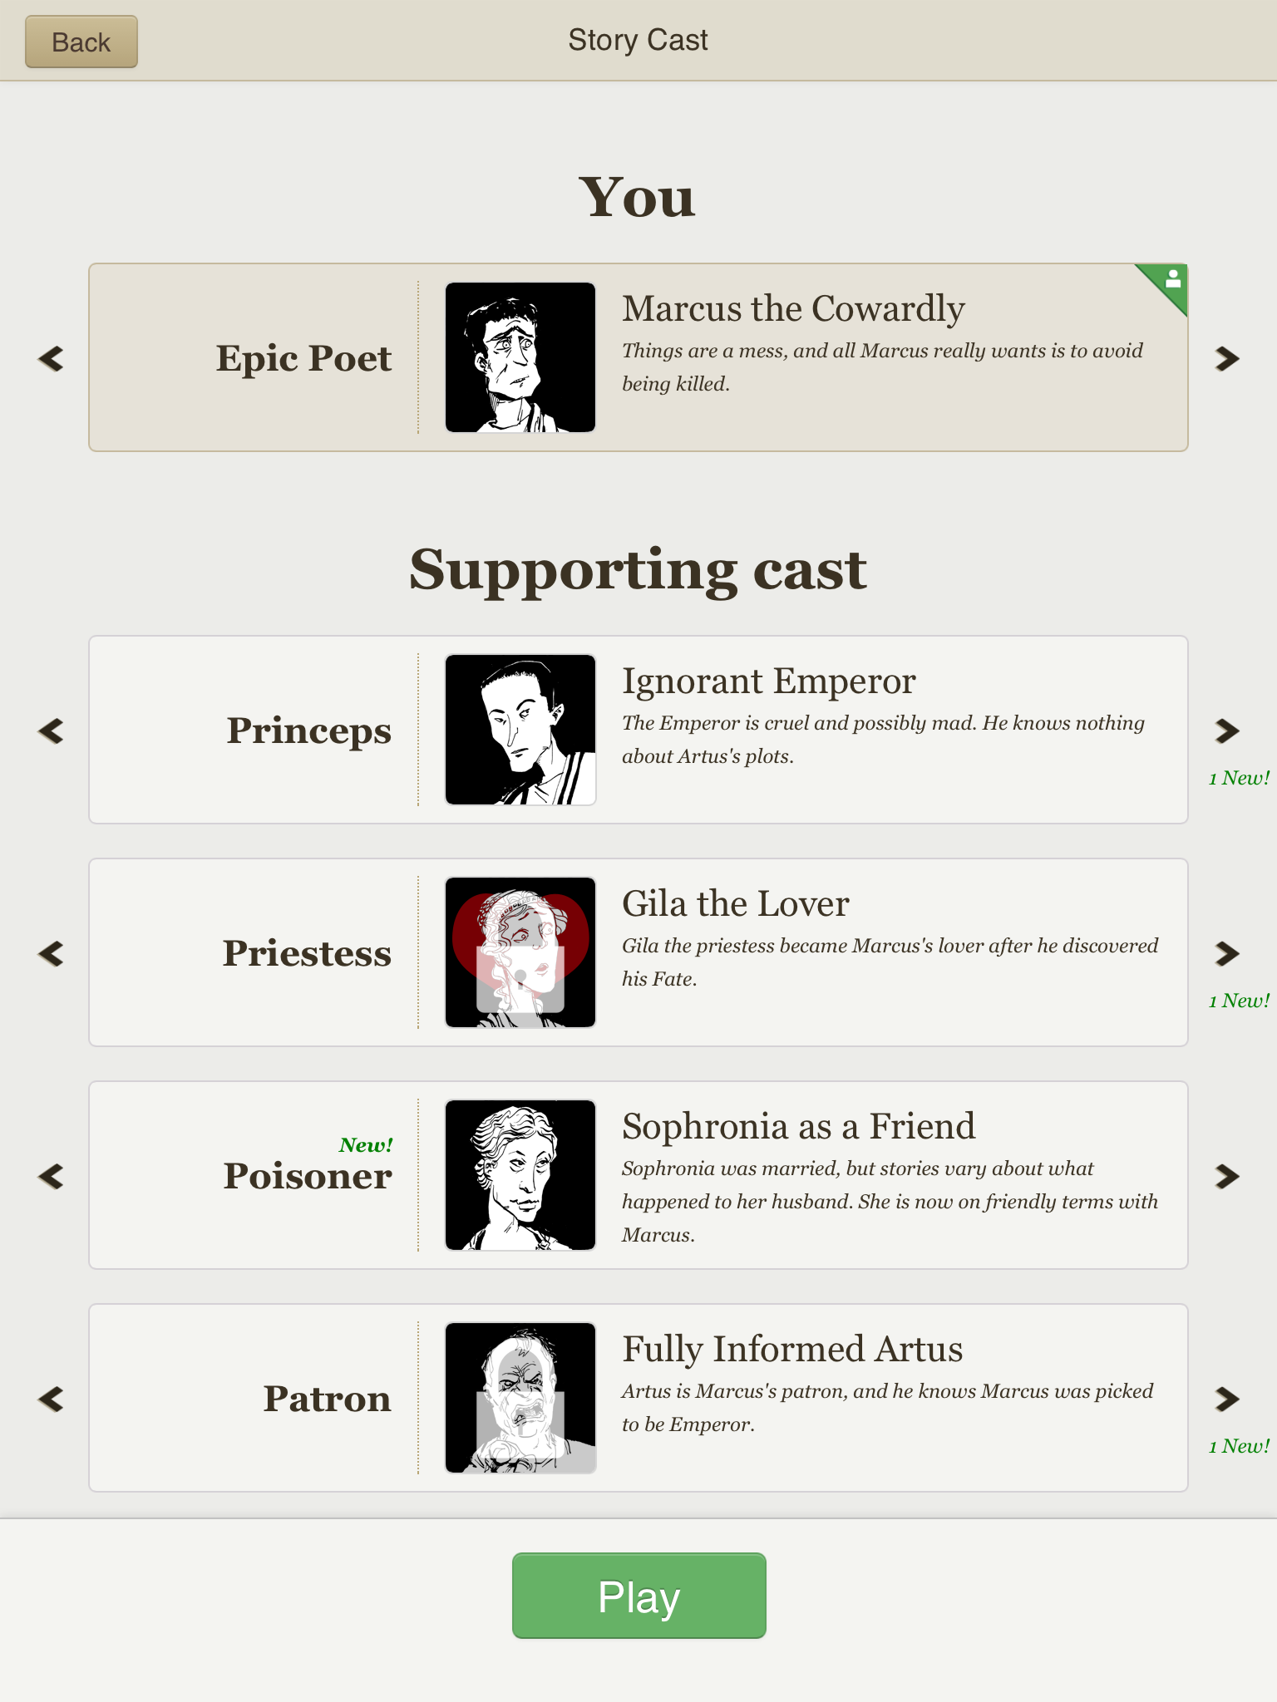This screenshot has width=1277, height=1702.
Task: Select next option for Princeps role
Action: [1227, 730]
